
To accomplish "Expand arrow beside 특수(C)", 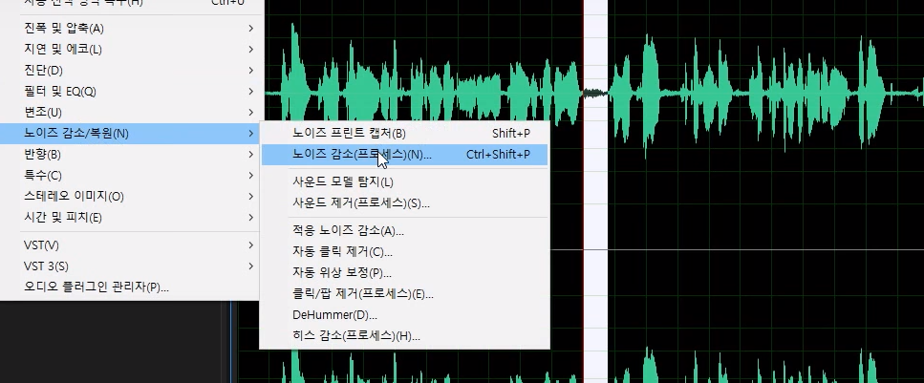I will tap(251, 176).
